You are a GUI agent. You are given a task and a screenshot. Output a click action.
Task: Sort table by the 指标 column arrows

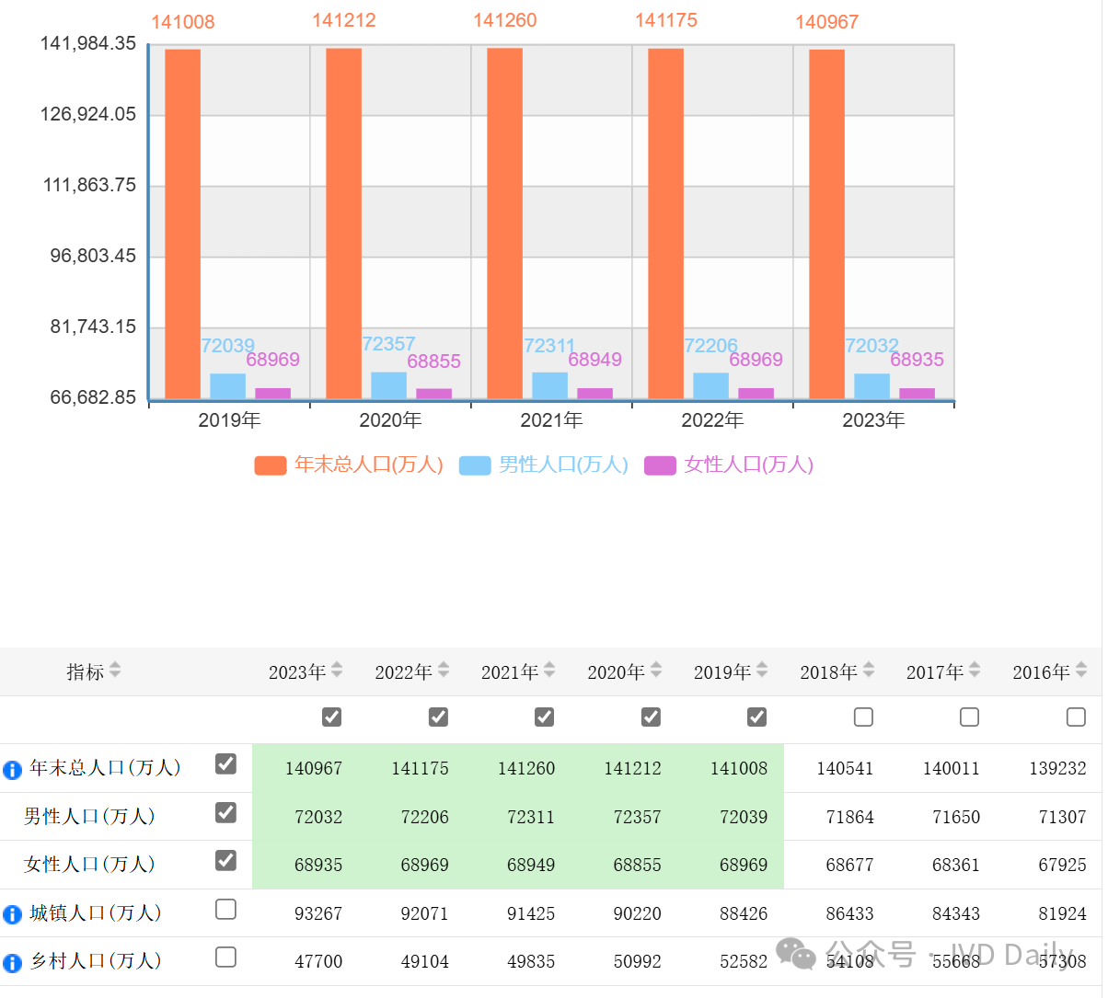[115, 671]
